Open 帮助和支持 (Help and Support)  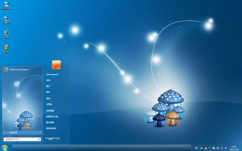point(51,128)
